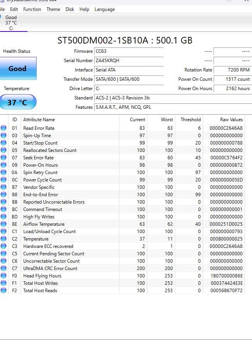Click the Drive Letter field C:
Image resolution: width=252 pixels, height=340 pixels.
tap(129, 89)
